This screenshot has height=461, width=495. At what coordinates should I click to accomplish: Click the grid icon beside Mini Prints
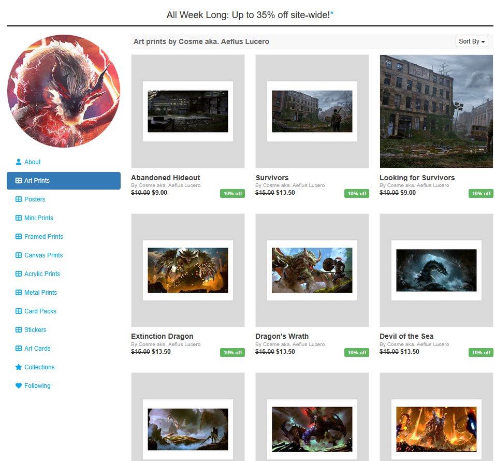coord(19,218)
